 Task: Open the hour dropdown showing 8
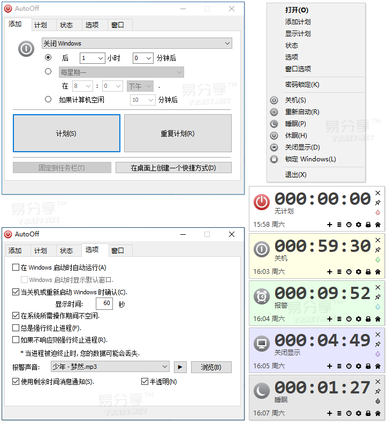click(x=82, y=86)
